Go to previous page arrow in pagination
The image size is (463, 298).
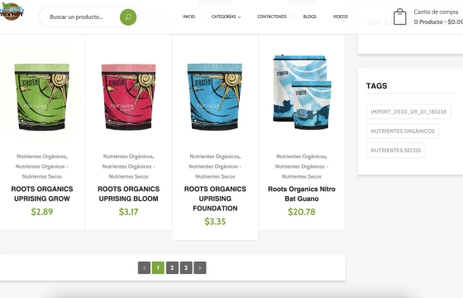pos(144,268)
